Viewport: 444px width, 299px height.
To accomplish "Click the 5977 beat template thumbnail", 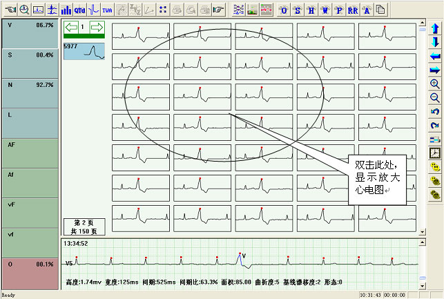I will [x=83, y=51].
